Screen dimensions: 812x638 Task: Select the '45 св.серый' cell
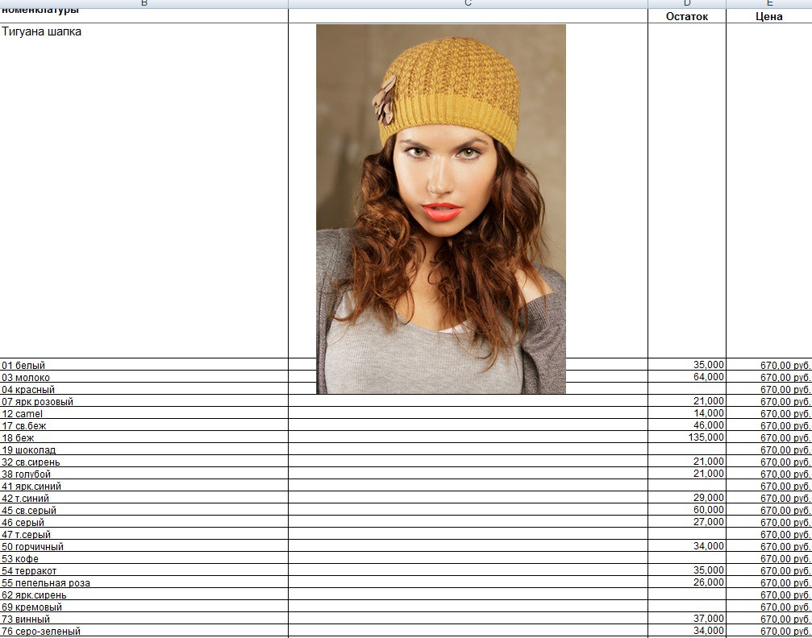(x=144, y=509)
